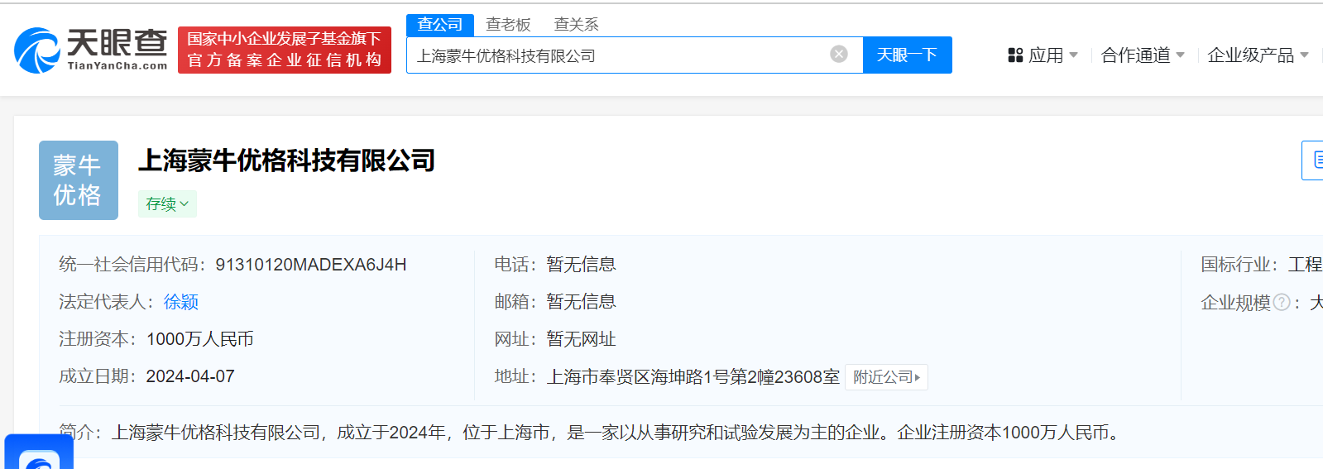Expand the 存续 status dropdown
The width and height of the screenshot is (1323, 469).
coord(167,203)
